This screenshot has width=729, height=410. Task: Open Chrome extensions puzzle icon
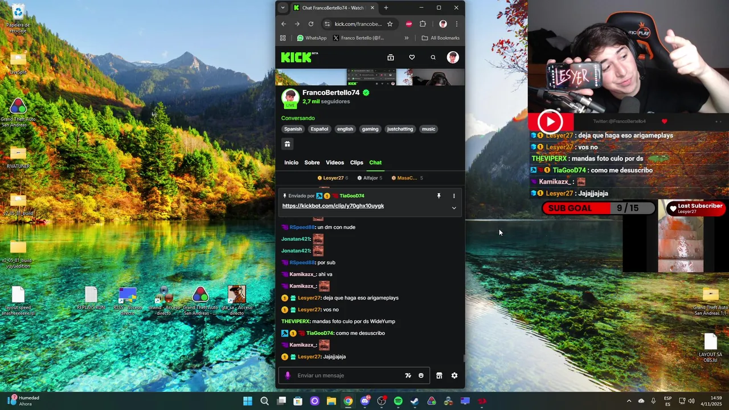(x=423, y=24)
